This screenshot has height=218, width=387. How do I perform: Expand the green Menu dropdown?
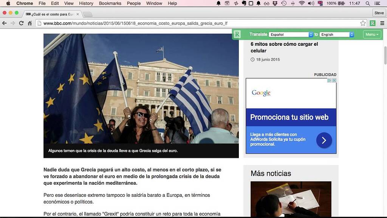click(372, 34)
